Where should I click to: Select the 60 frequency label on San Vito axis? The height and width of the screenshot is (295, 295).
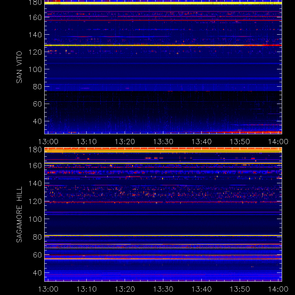[38, 104]
